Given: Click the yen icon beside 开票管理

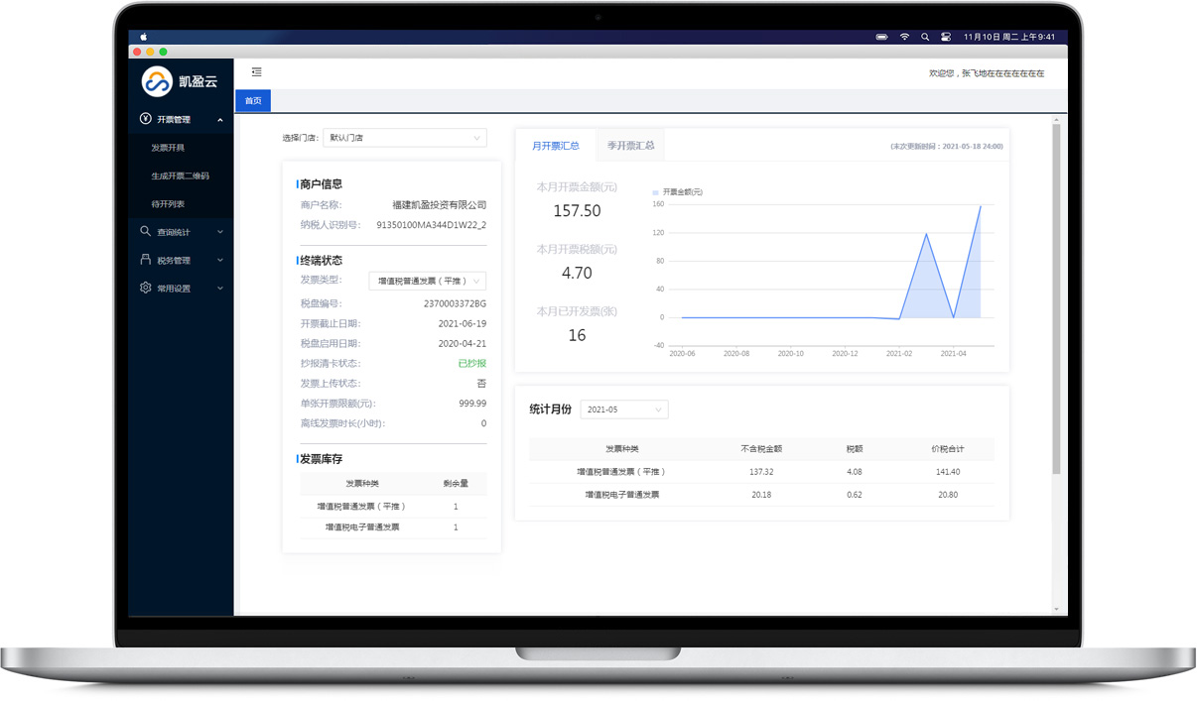Looking at the screenshot, I should coord(146,119).
